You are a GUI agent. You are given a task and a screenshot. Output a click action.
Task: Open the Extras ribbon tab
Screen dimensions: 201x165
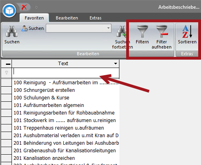click(x=96, y=18)
